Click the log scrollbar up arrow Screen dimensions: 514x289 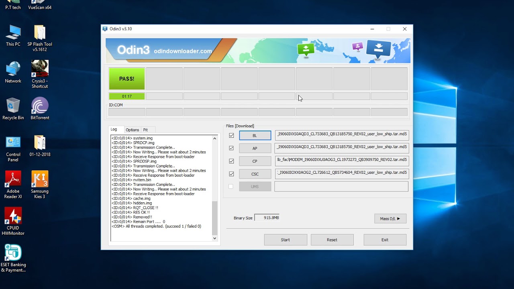point(214,138)
